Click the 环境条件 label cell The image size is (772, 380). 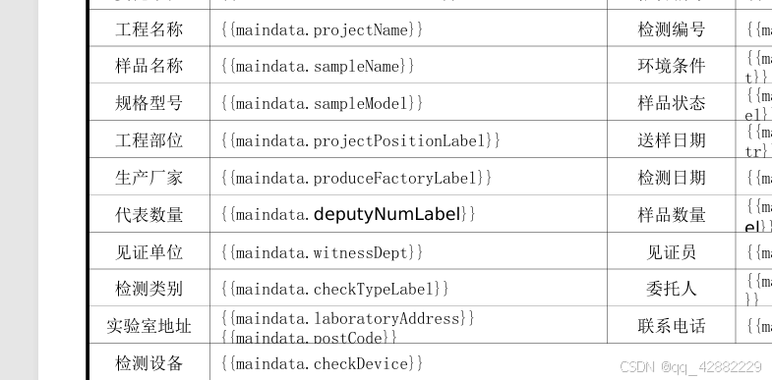tap(672, 66)
